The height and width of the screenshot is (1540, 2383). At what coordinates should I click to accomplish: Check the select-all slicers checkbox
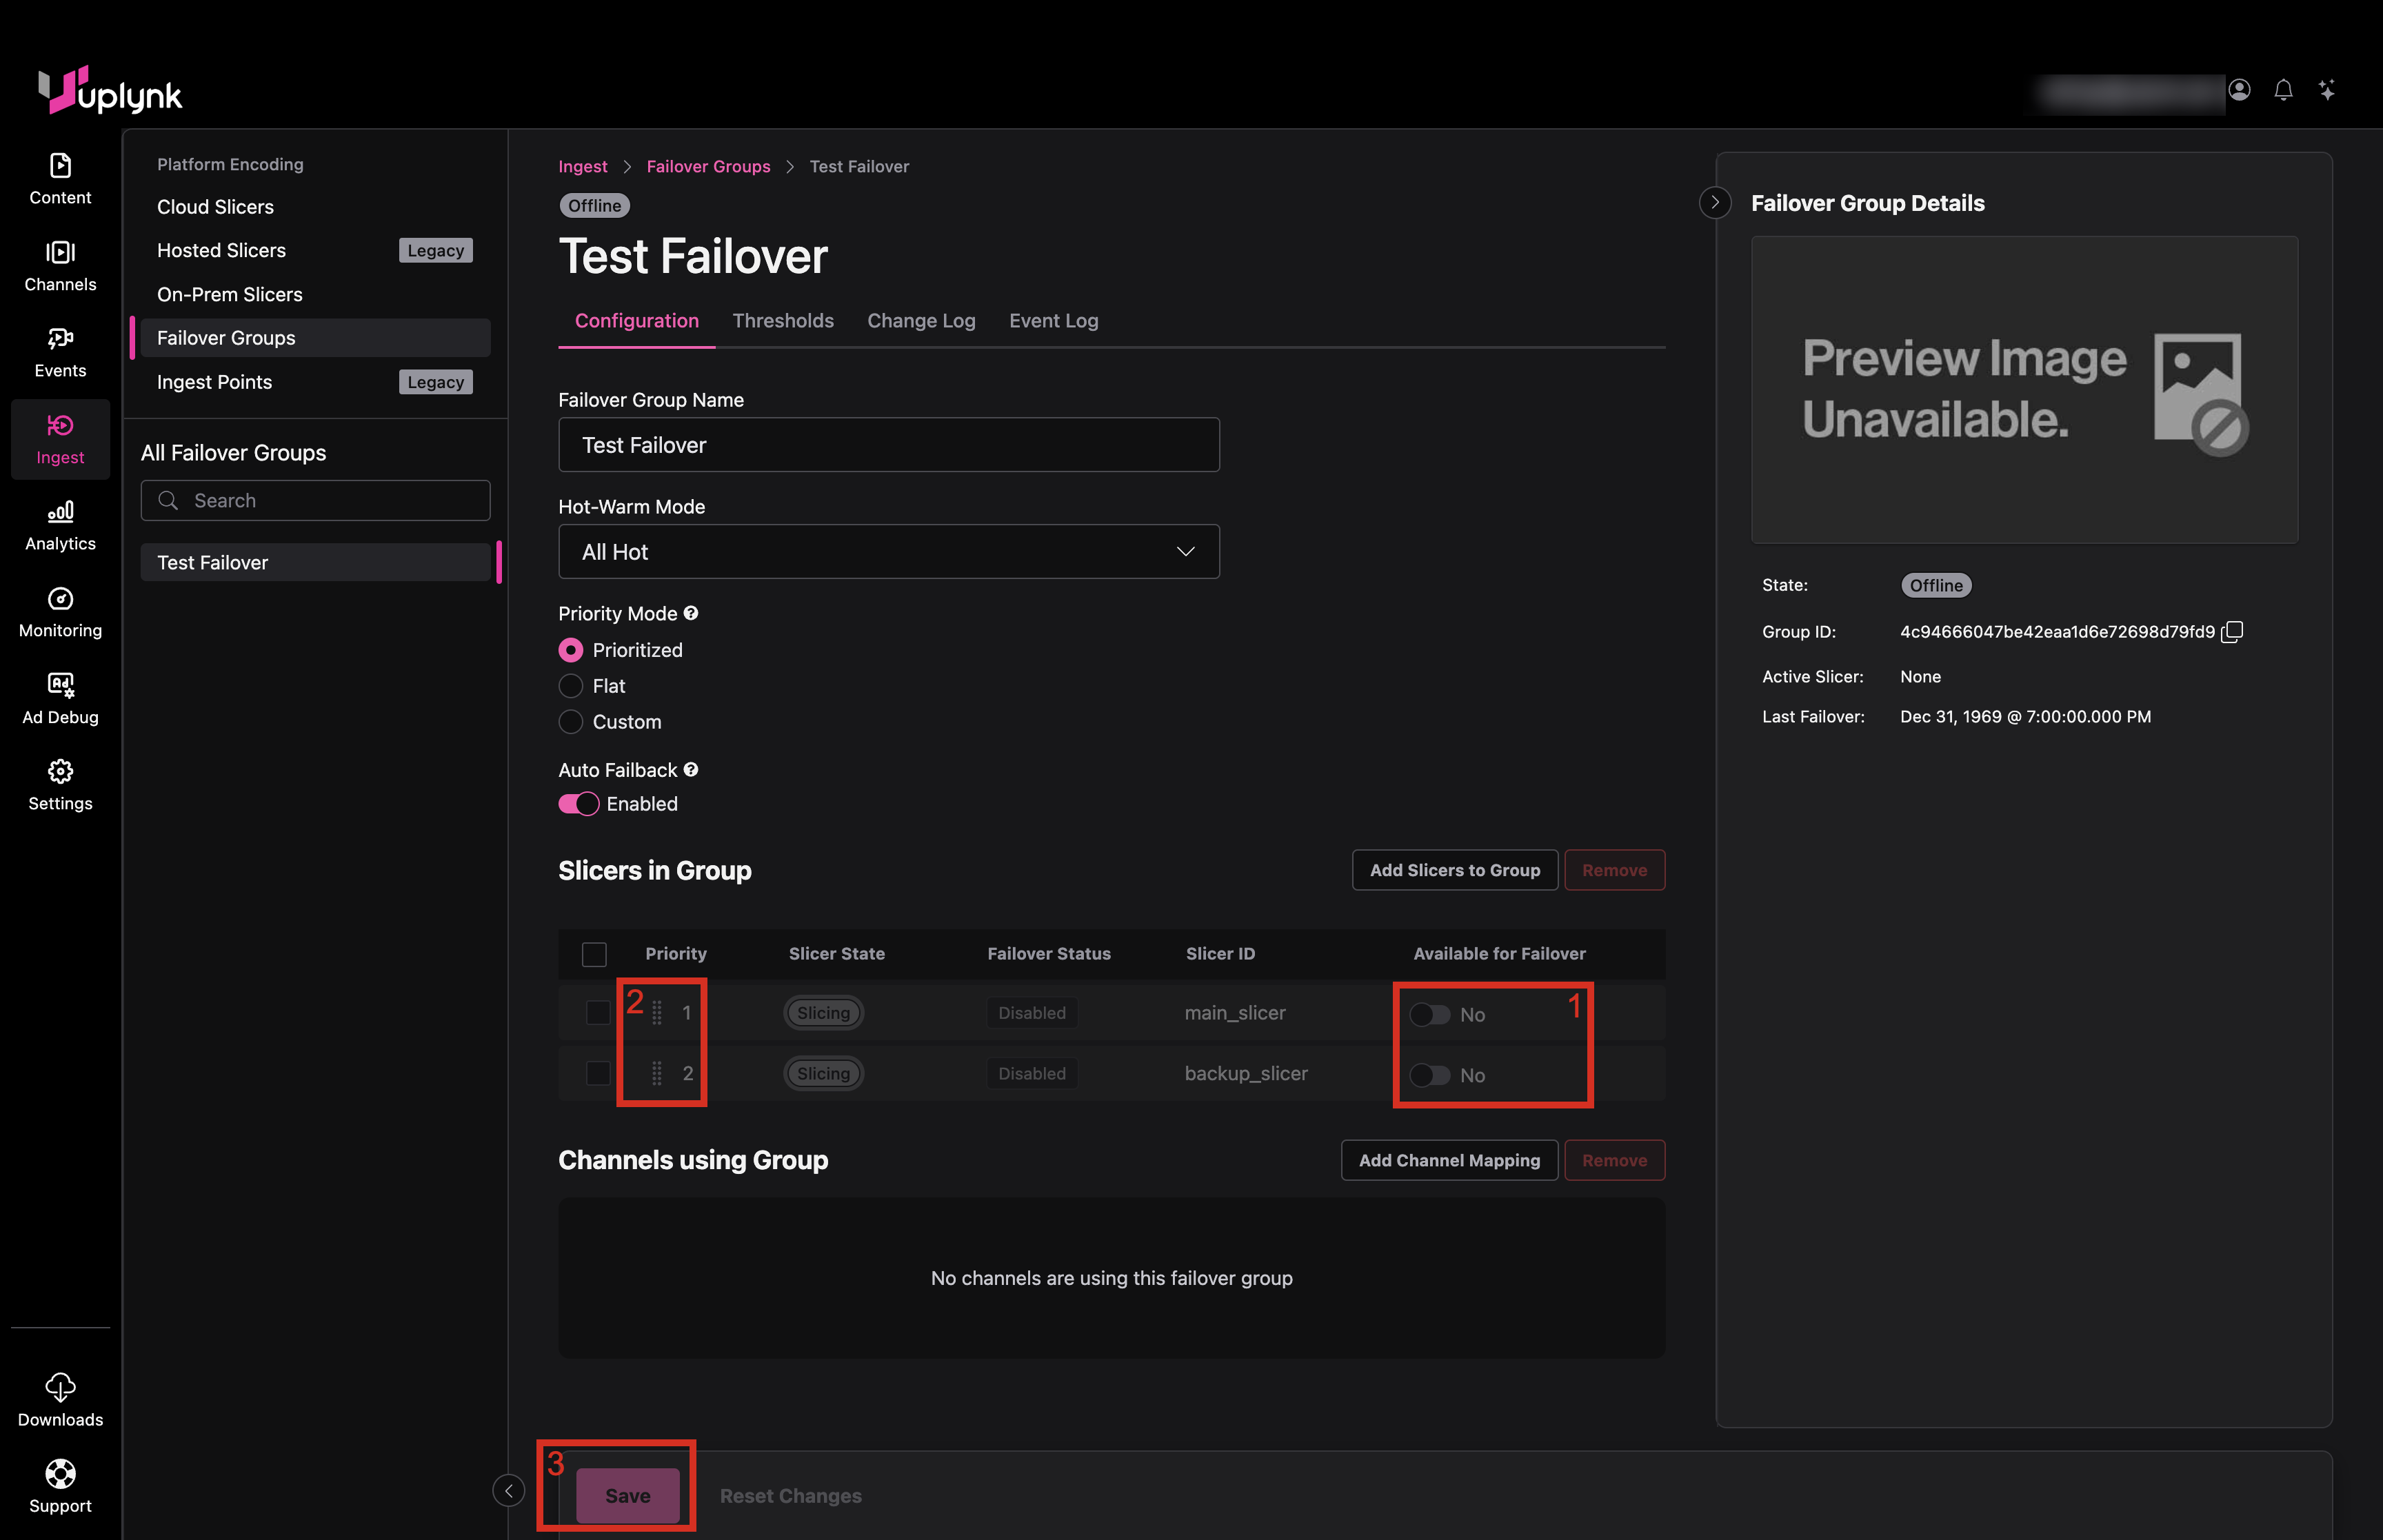(x=594, y=954)
